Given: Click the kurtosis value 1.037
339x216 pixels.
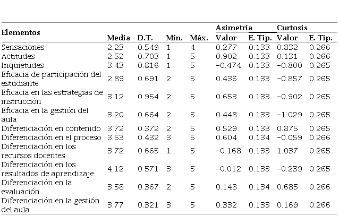Looking at the screenshot, I should tap(290, 151).
